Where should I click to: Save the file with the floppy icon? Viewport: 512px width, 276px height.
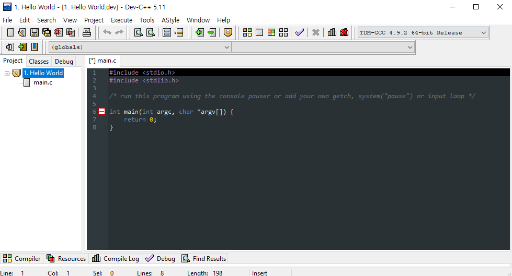tap(35, 32)
